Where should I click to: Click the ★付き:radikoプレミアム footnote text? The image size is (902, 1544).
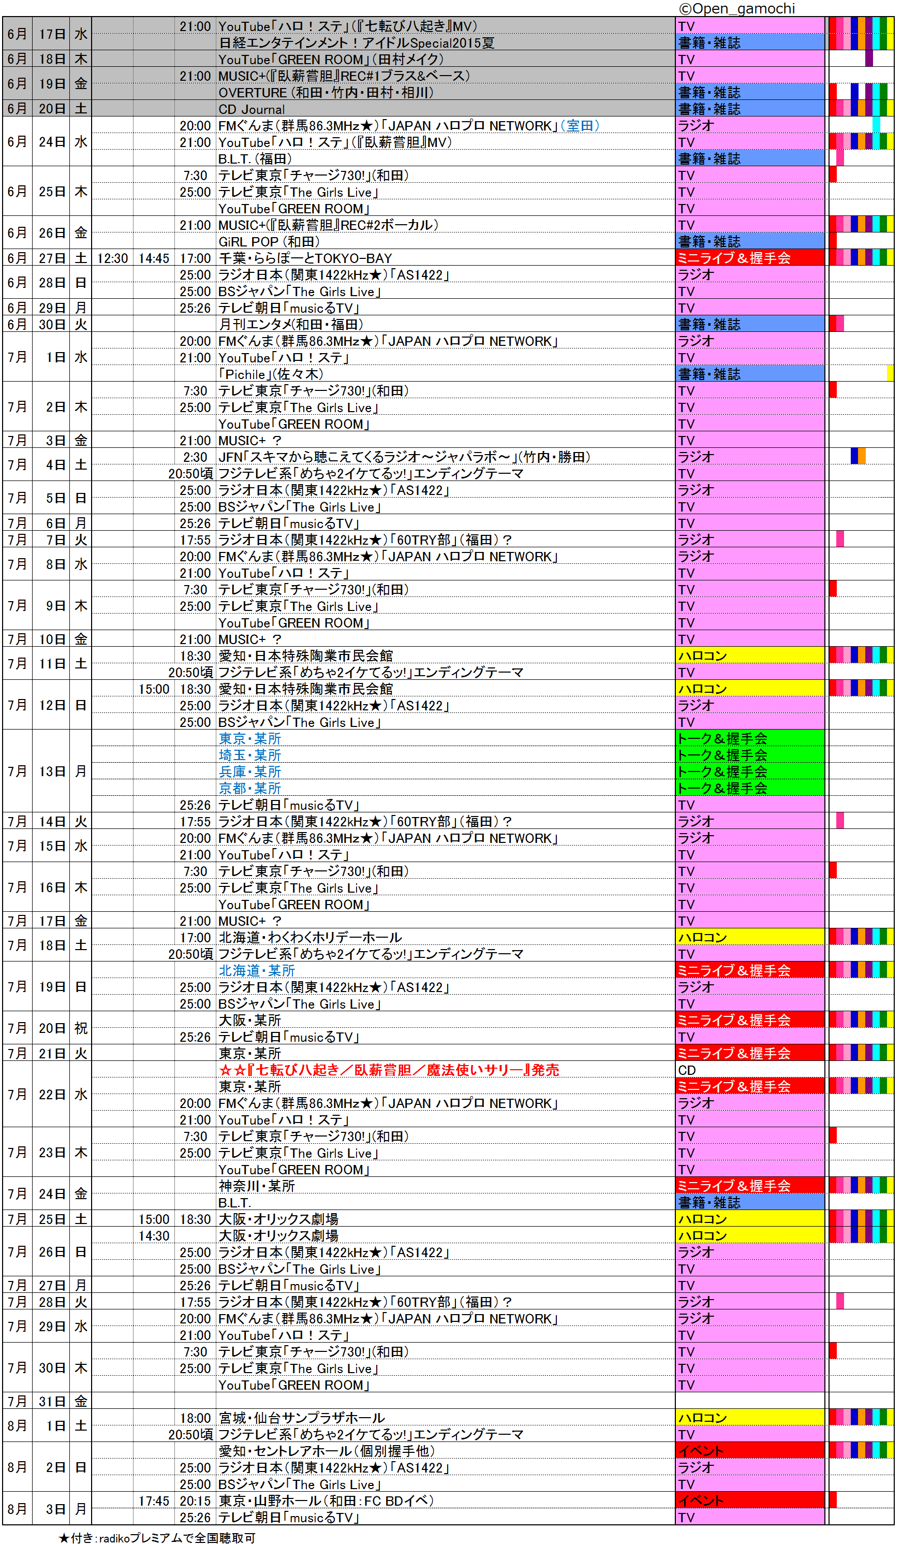click(x=157, y=1537)
